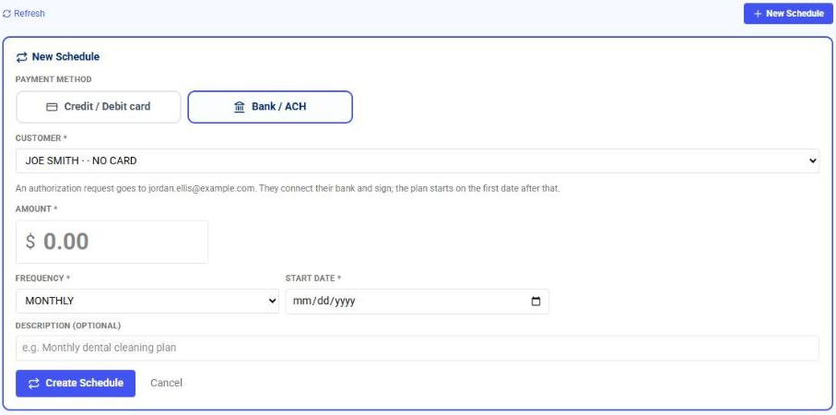
Task: Click Cancel to discard the schedule
Action: (x=166, y=383)
